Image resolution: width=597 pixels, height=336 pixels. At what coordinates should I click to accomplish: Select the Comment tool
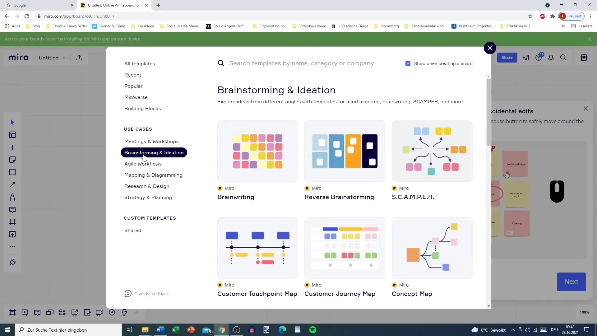12,209
